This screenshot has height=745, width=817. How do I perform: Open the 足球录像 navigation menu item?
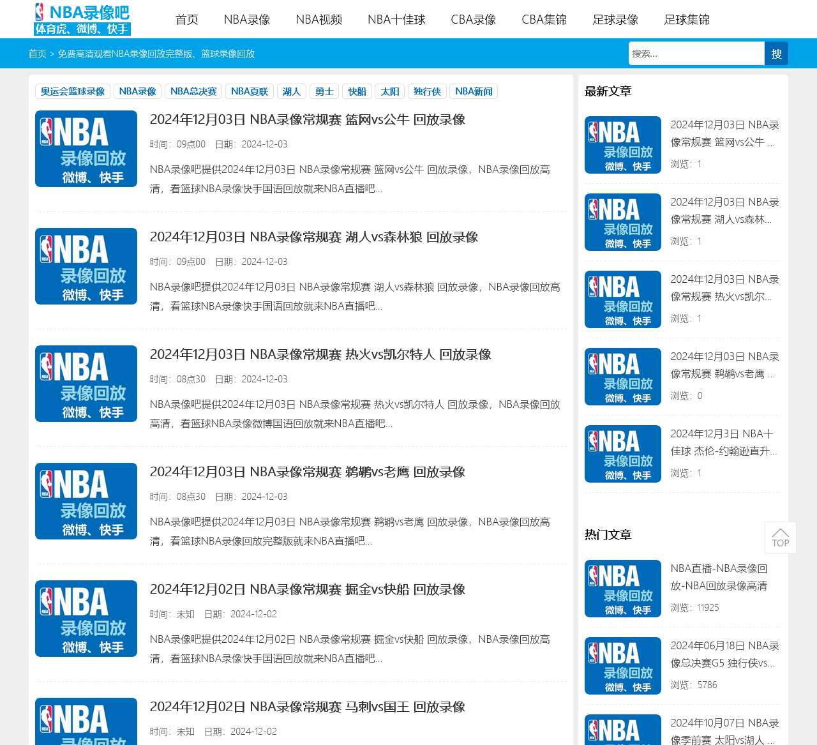[615, 19]
